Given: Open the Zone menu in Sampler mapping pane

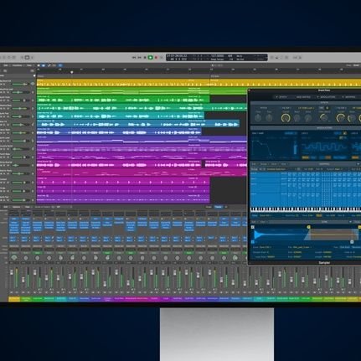Looking at the screenshot, I should coord(275,164).
